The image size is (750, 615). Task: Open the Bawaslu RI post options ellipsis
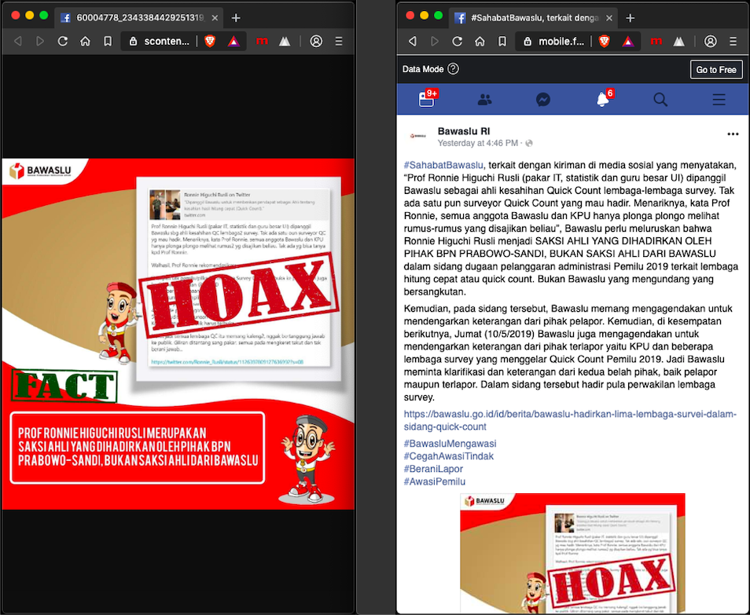733,134
